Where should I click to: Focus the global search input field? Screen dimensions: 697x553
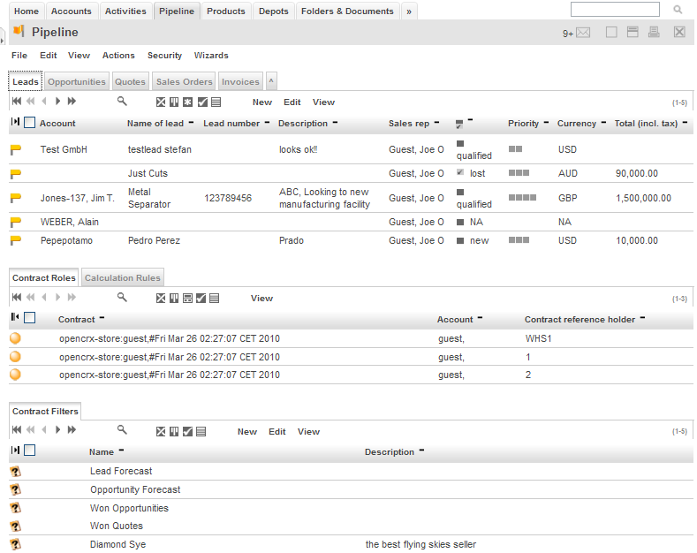(x=615, y=10)
